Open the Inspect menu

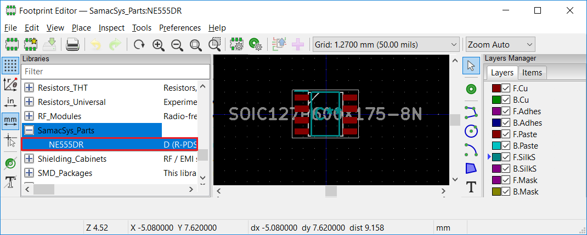click(x=111, y=28)
